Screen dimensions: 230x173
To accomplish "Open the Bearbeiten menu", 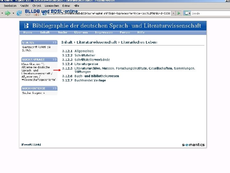I will [x=10, y=6].
